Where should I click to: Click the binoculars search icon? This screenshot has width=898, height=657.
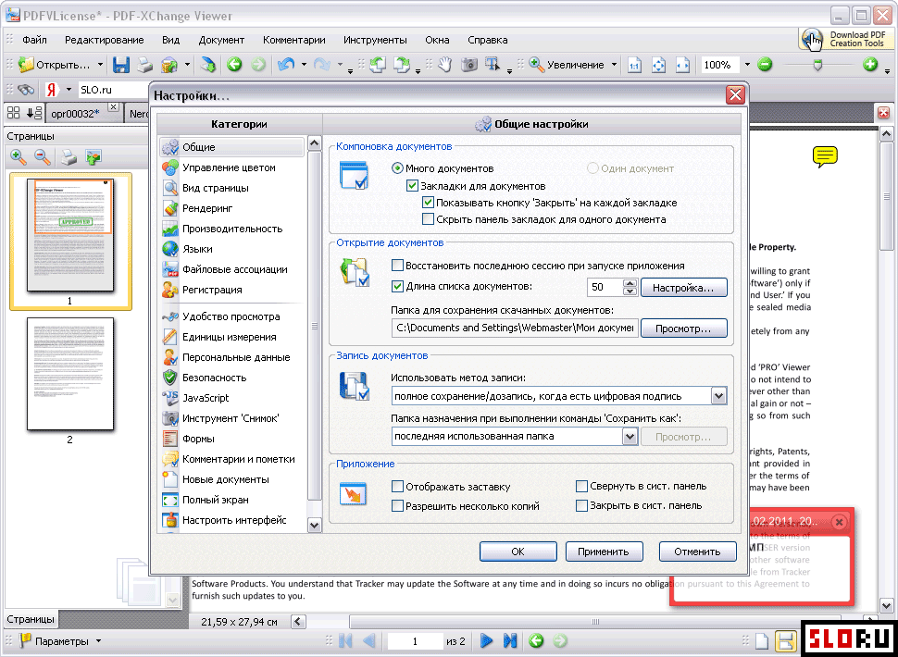coord(26,90)
